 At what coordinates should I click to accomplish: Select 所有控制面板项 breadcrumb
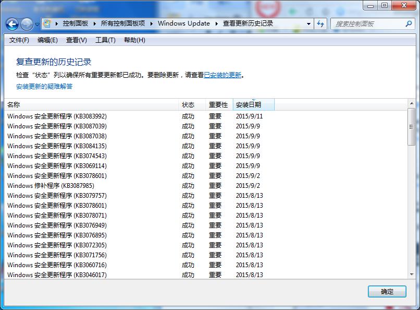coord(122,23)
